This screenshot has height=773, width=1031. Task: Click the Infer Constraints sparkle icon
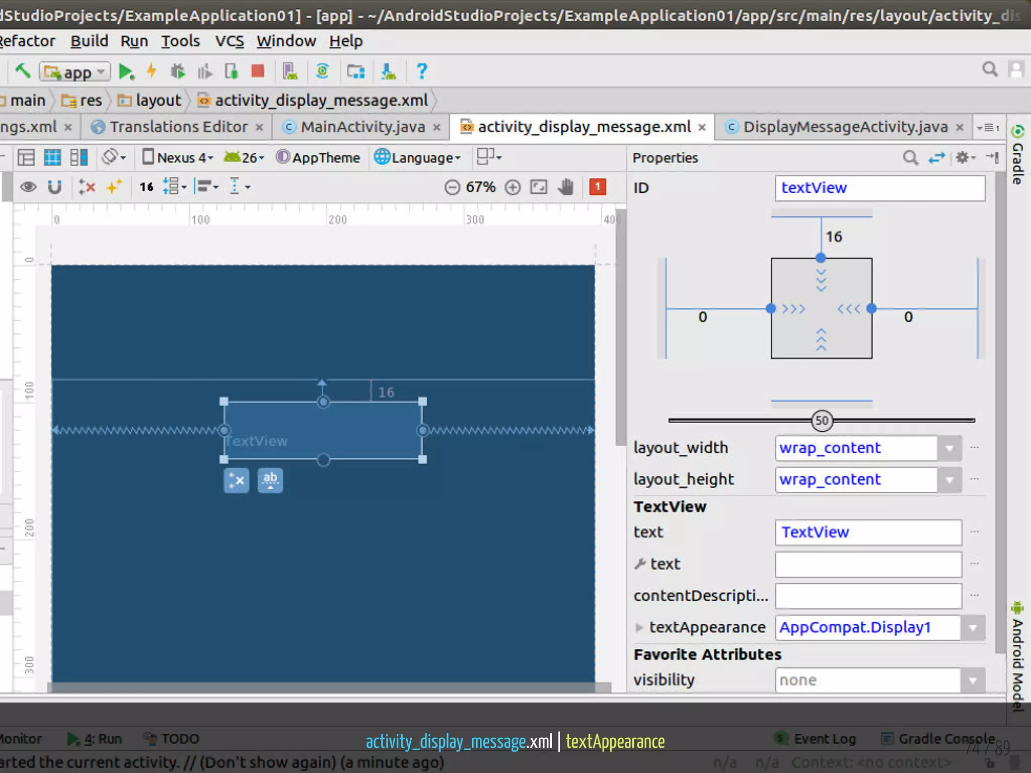click(114, 187)
